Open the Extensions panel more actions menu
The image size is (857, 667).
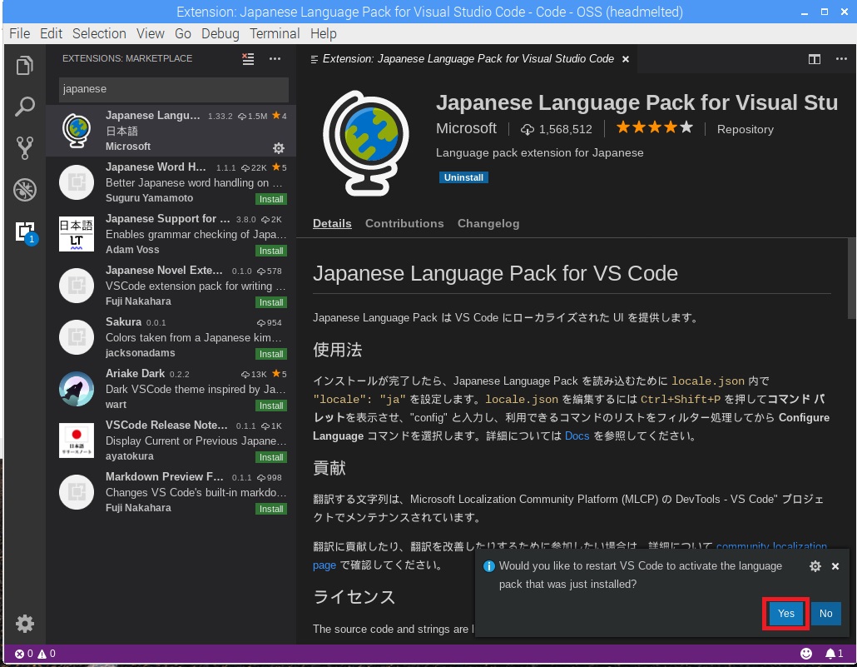275,59
